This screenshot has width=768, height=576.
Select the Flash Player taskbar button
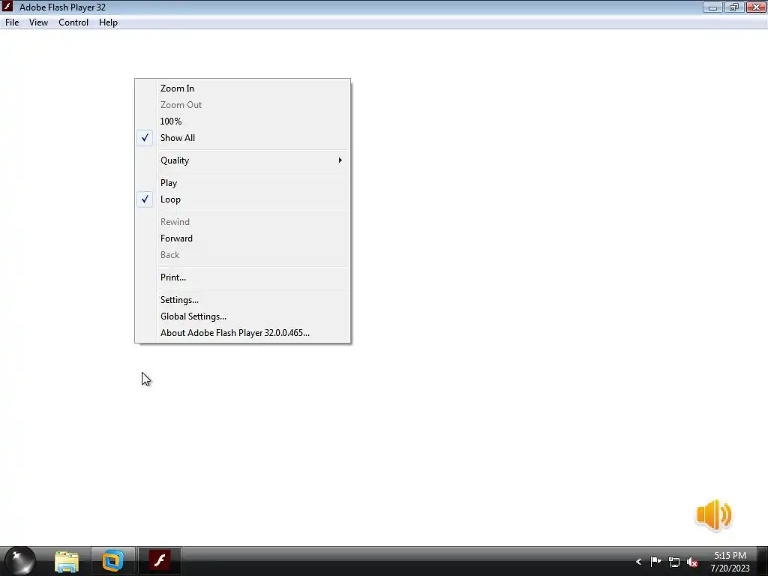tap(160, 561)
